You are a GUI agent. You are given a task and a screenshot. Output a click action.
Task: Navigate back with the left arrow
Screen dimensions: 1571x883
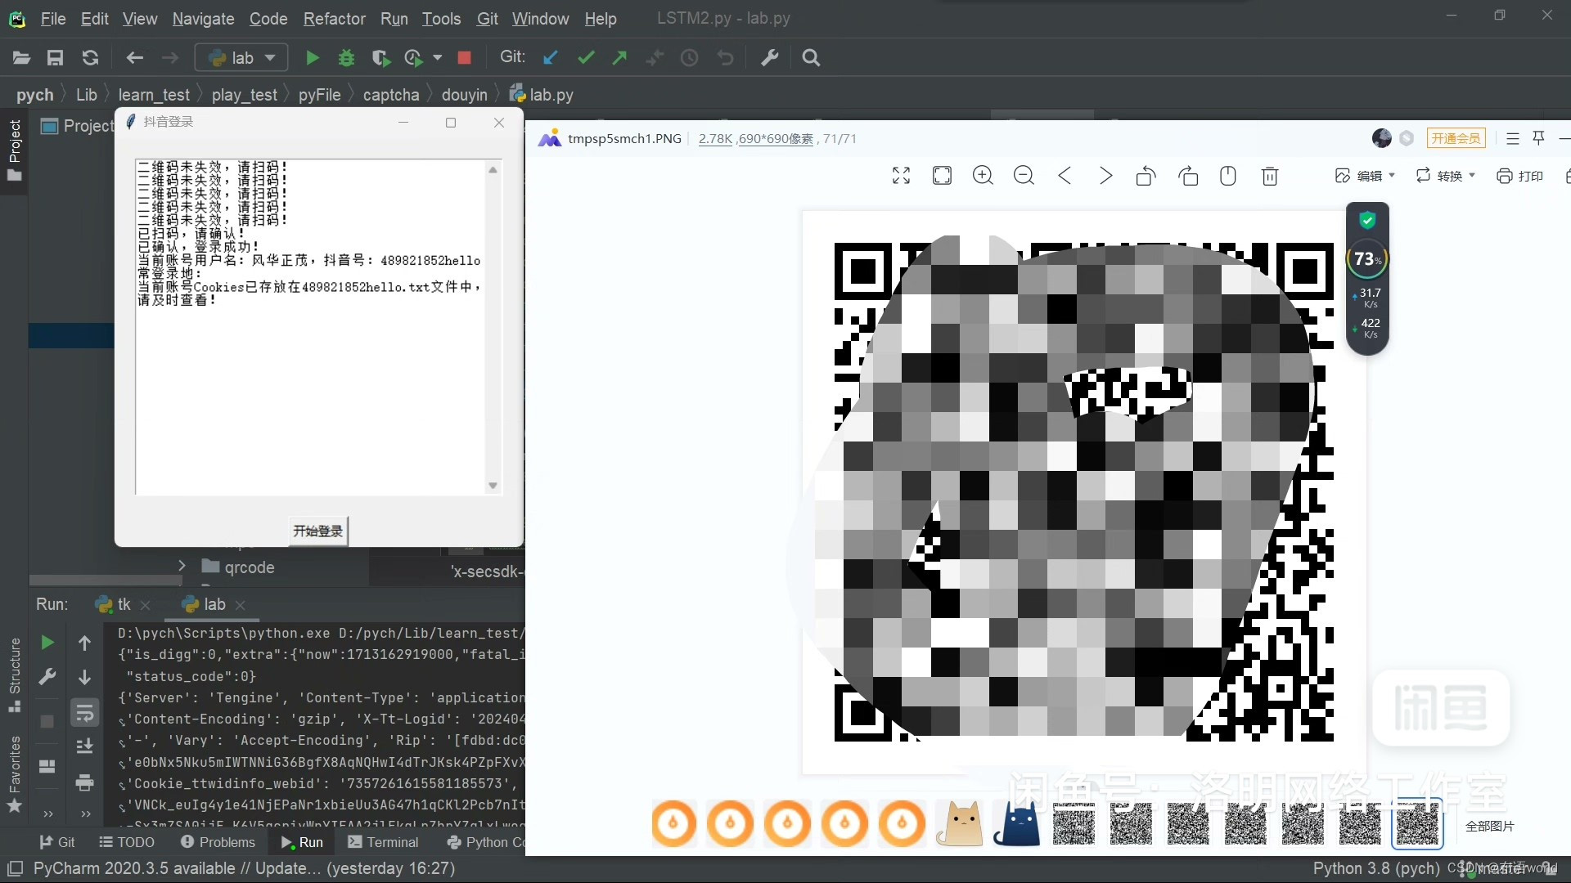[135, 58]
